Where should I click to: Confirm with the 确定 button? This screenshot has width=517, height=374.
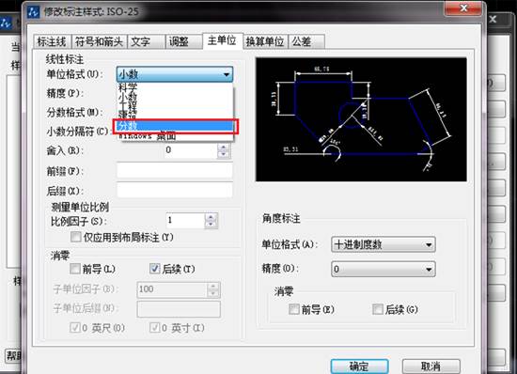[359, 366]
